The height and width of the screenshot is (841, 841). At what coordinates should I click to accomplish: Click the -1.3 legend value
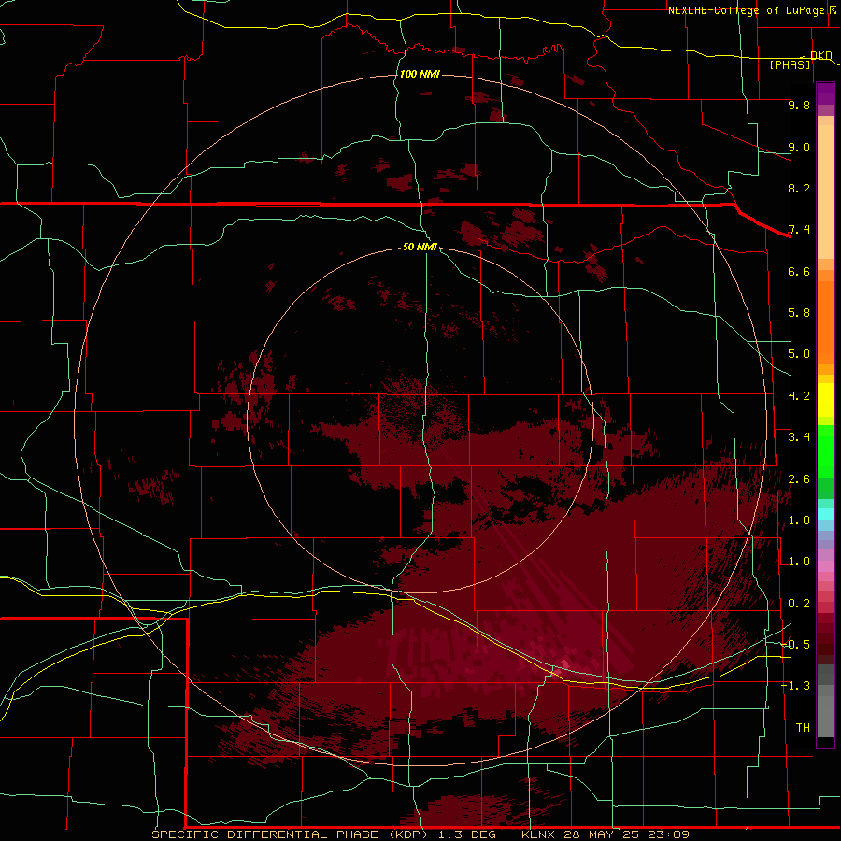(795, 686)
